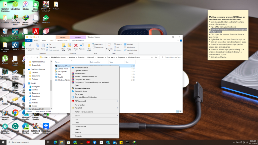The width and height of the screenshot is (258, 145).
Task: Select the VLC media player desktop icon
Action: pyautogui.click(x=5, y=47)
